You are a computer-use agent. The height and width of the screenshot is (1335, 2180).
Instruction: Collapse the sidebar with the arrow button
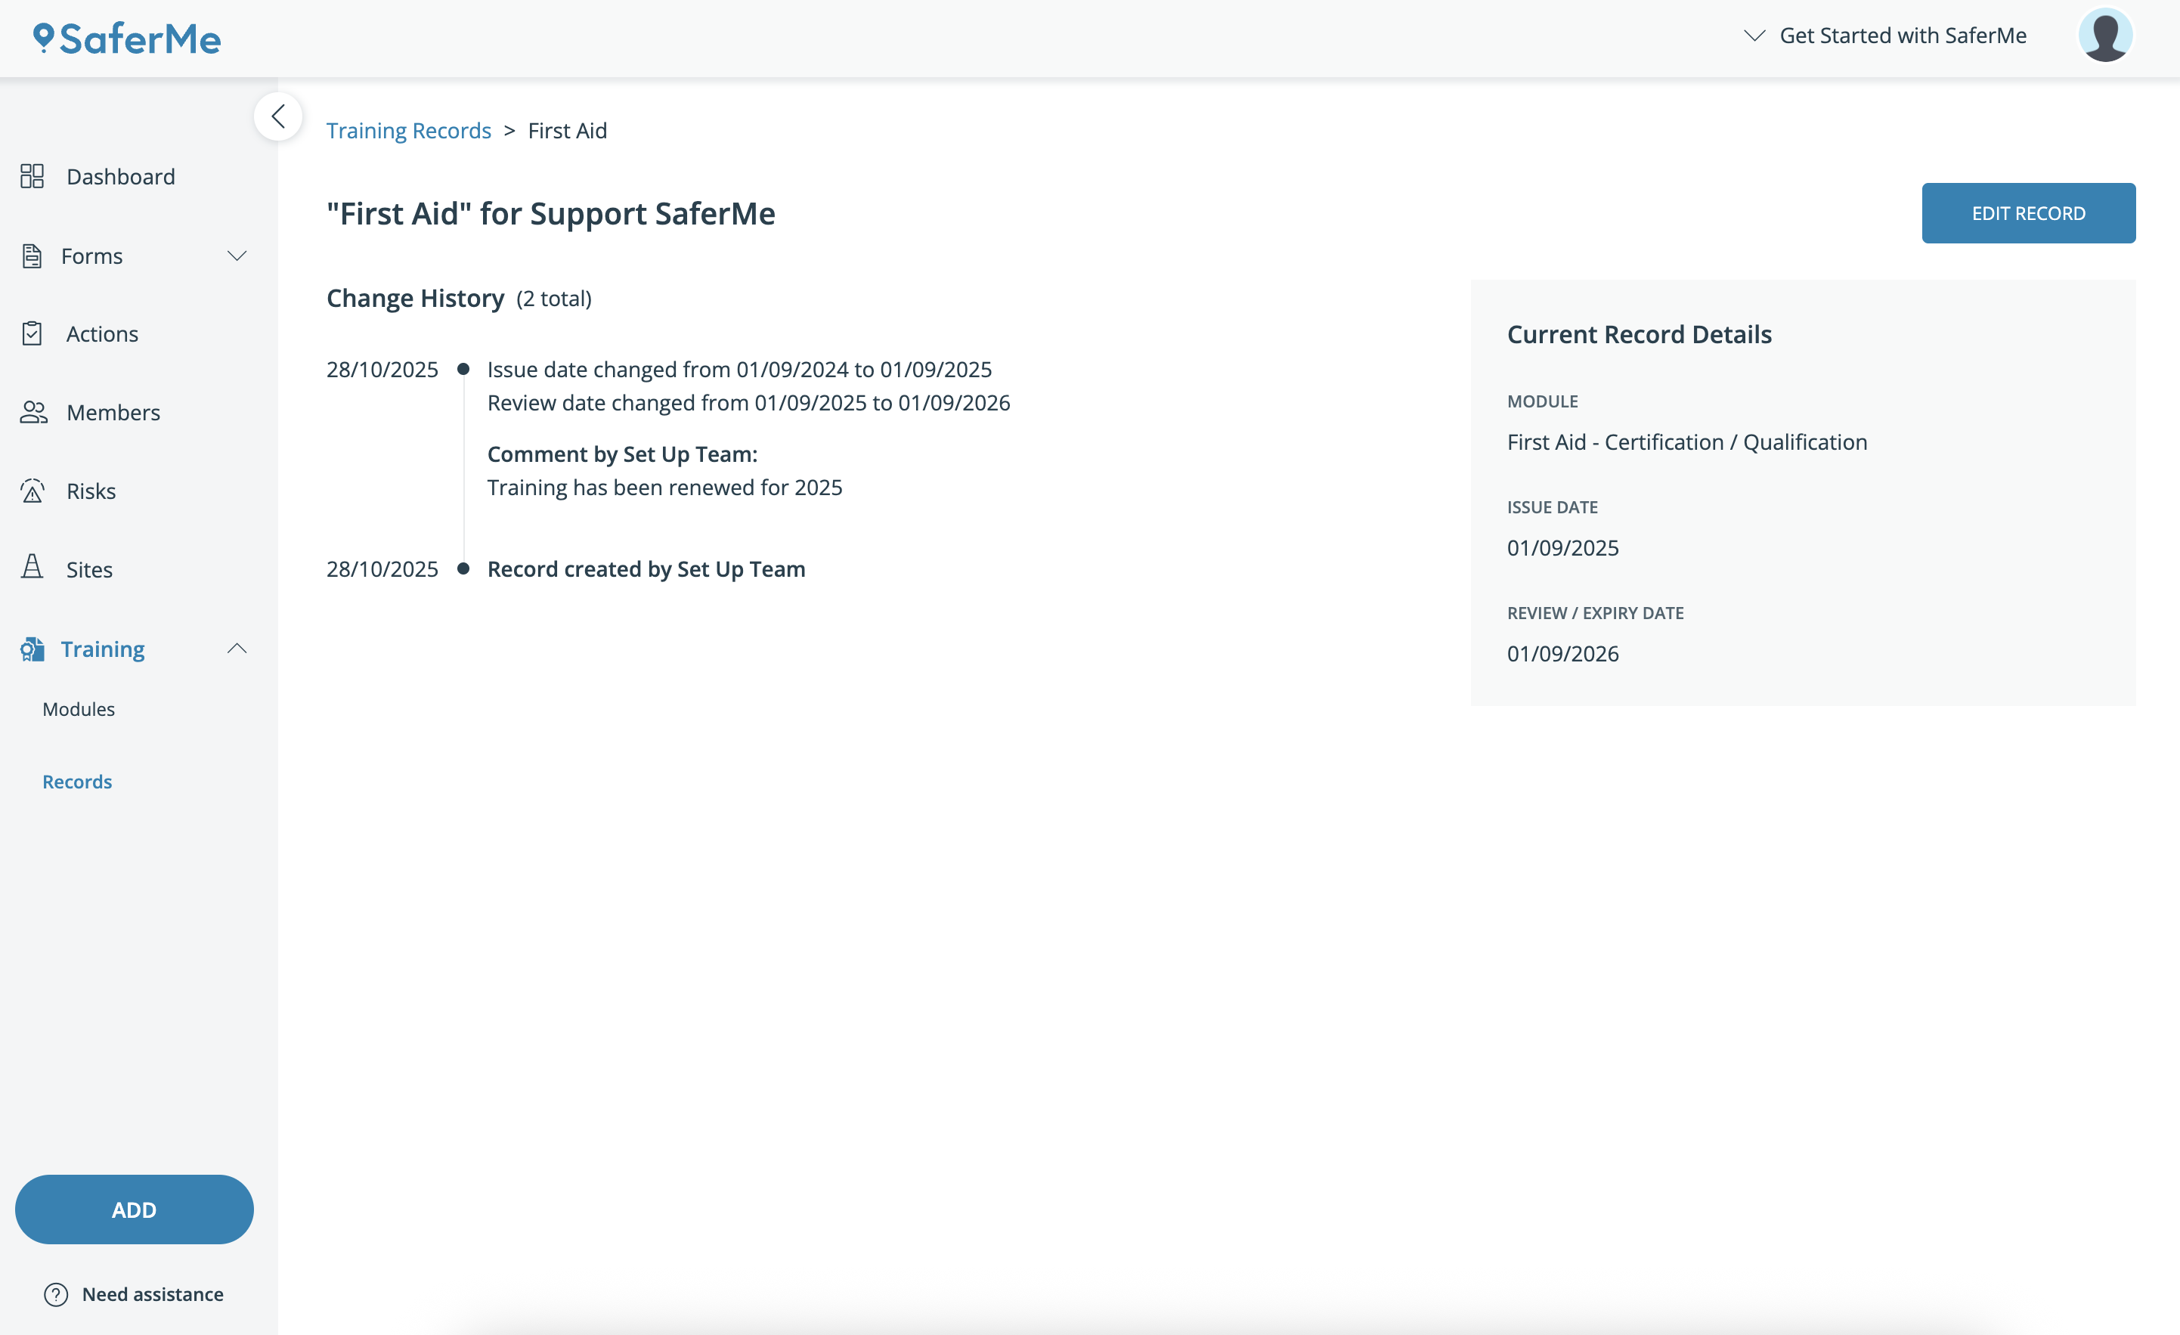(278, 116)
